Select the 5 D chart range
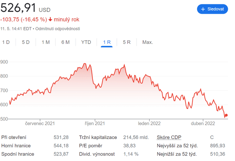The image size is (235, 161). pos(26,42)
